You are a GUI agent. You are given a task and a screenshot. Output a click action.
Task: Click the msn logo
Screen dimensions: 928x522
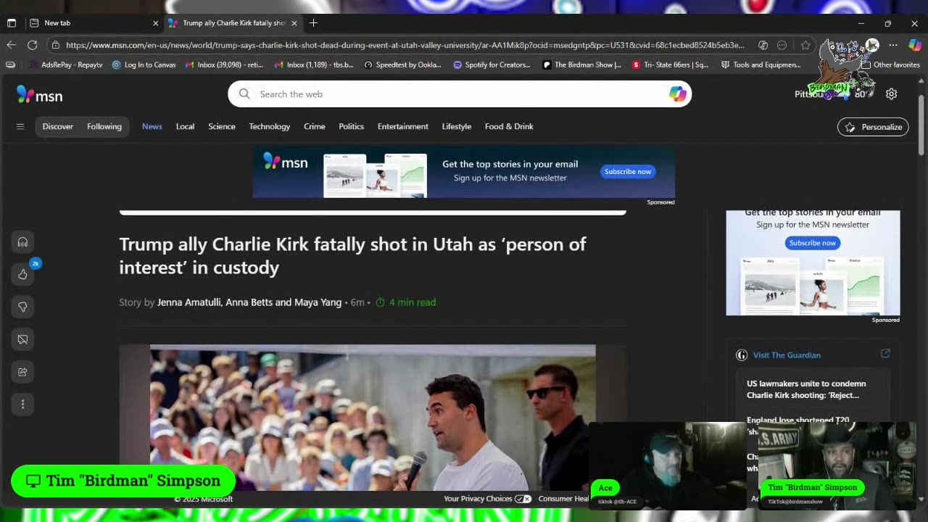point(40,95)
